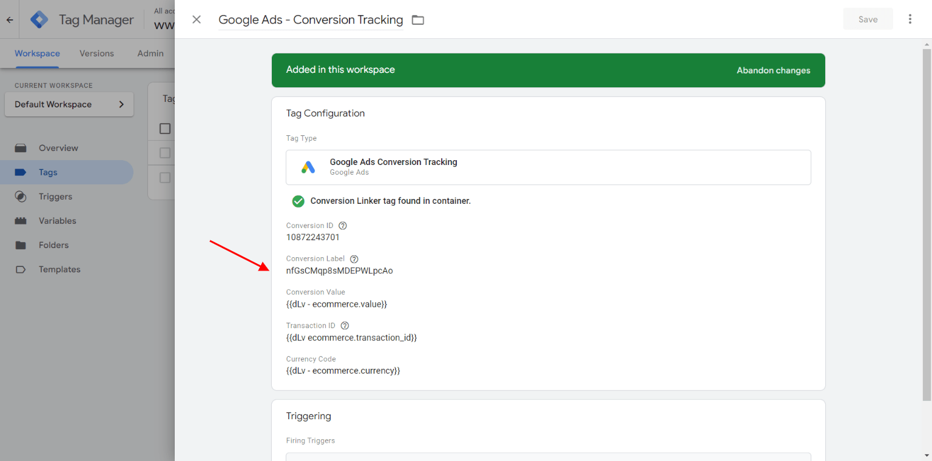Open Variables in the sidebar
932x461 pixels.
point(67,221)
